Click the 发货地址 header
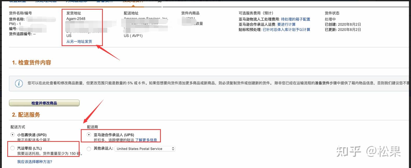 74,13
